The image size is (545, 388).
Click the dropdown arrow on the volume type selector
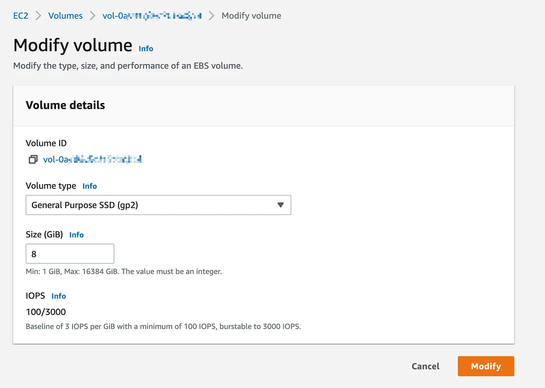tap(280, 205)
